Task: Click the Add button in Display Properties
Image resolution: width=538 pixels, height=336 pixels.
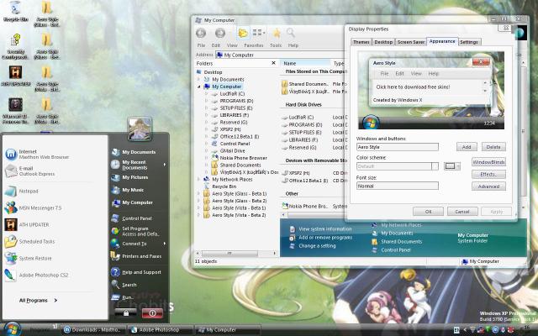Action: pyautogui.click(x=467, y=147)
